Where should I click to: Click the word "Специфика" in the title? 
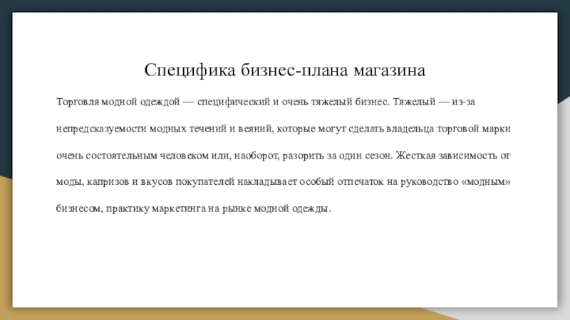(190, 70)
